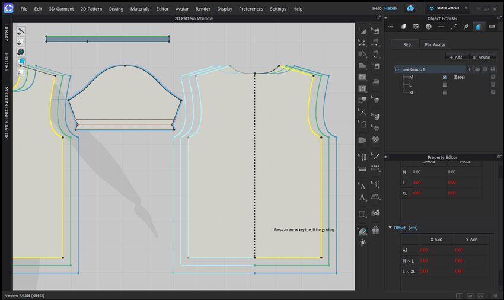
Task: Click the CLO cloud account icon
Action: (x=410, y=8)
